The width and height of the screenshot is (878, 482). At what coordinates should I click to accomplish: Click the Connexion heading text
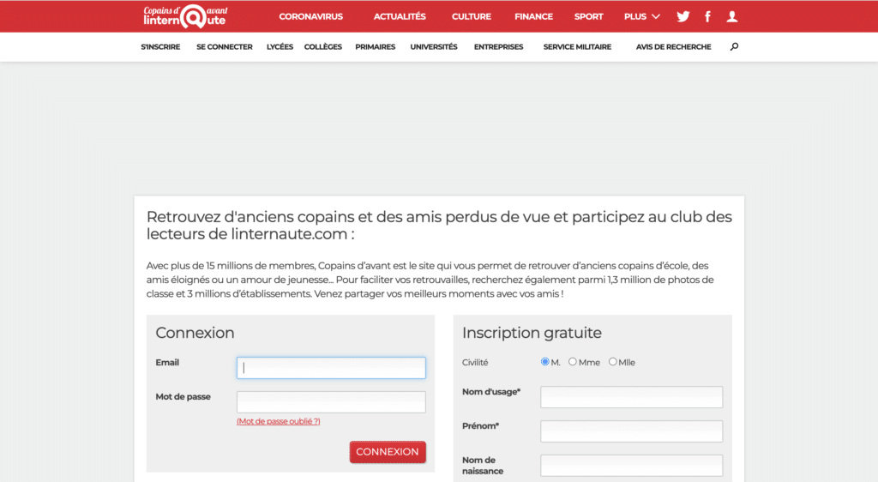pyautogui.click(x=195, y=333)
